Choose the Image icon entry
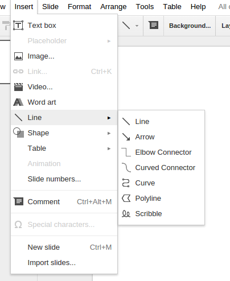The width and height of the screenshot is (230, 281). [x=18, y=56]
